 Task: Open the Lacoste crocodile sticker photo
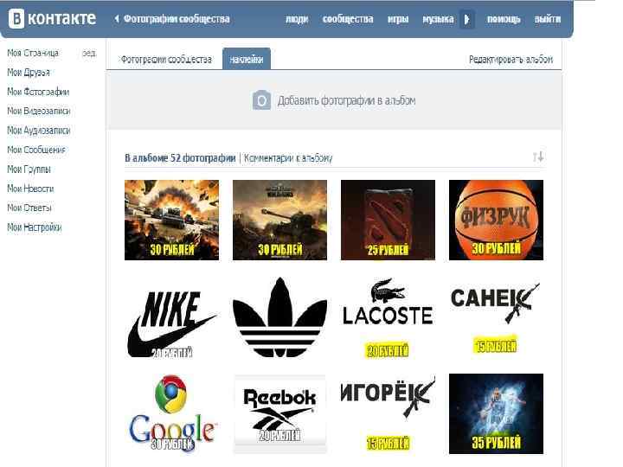(388, 317)
